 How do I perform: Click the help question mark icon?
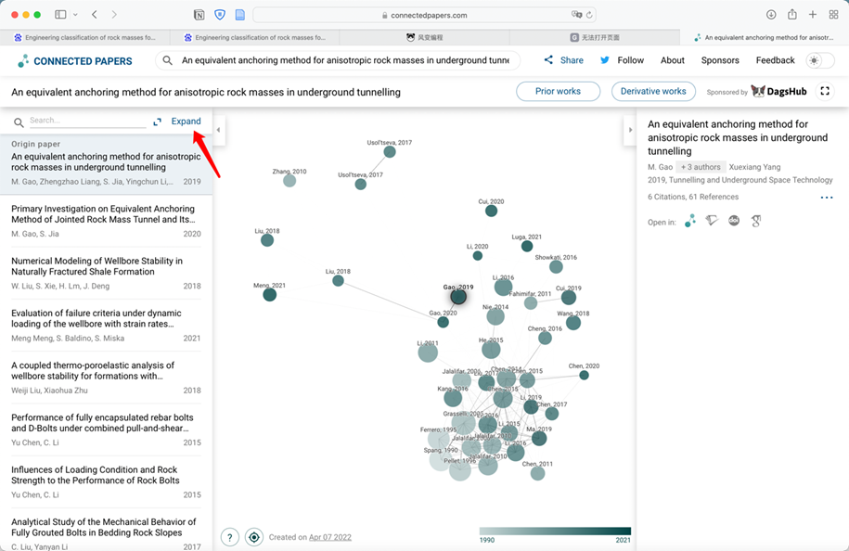pos(230,537)
